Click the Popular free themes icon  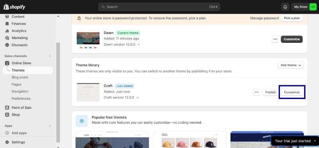pyautogui.click(x=82, y=121)
